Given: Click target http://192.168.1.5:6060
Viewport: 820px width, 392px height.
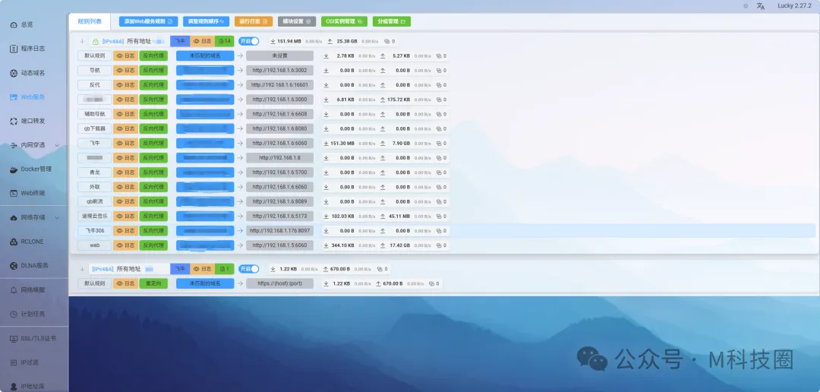Looking at the screenshot, I should [279, 245].
